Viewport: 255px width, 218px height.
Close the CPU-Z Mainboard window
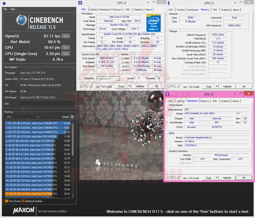(249, 93)
